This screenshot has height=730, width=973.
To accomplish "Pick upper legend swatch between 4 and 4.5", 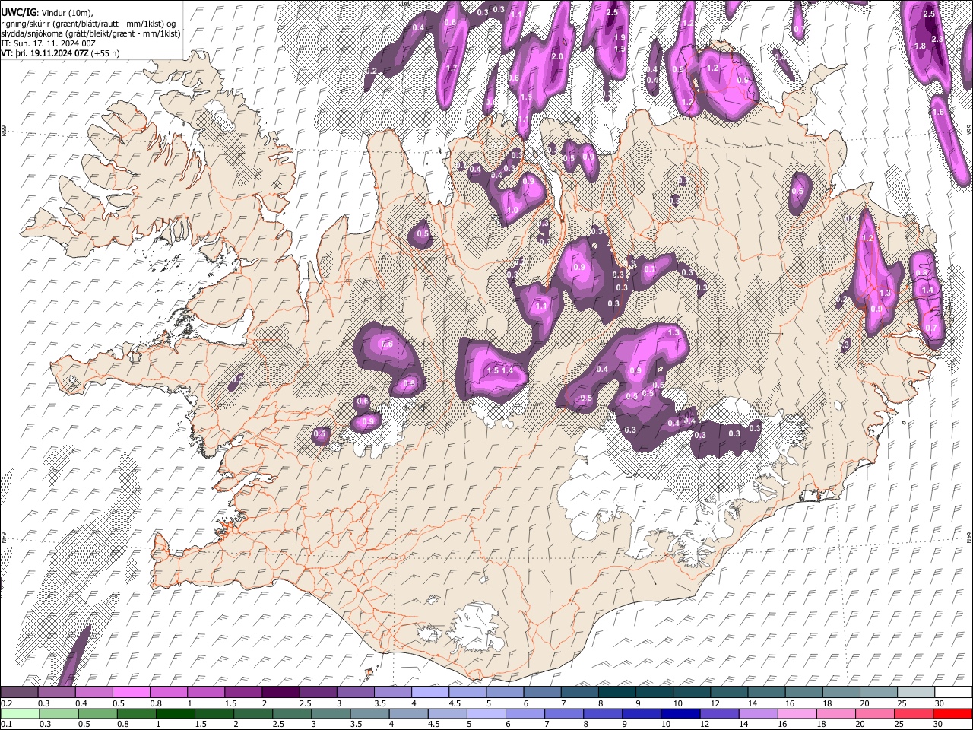I will (x=429, y=692).
